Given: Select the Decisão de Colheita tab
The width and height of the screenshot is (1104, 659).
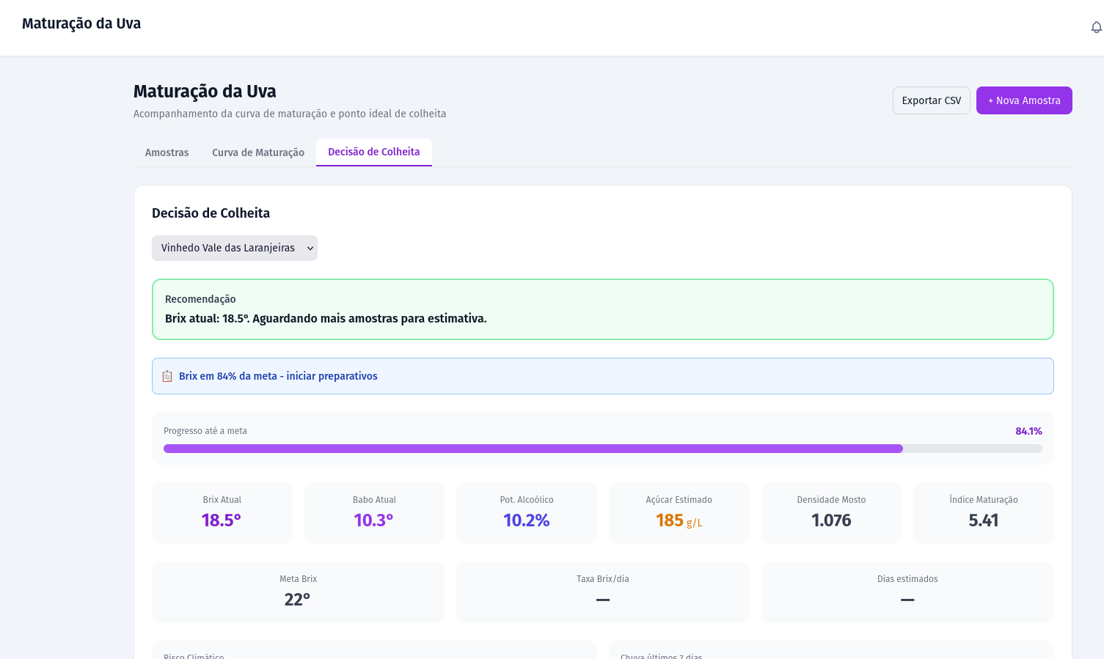Looking at the screenshot, I should coord(373,152).
